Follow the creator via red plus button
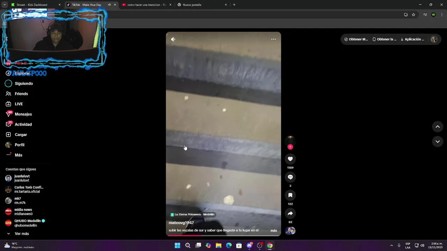Image resolution: width=447 pixels, height=251 pixels. click(290, 147)
